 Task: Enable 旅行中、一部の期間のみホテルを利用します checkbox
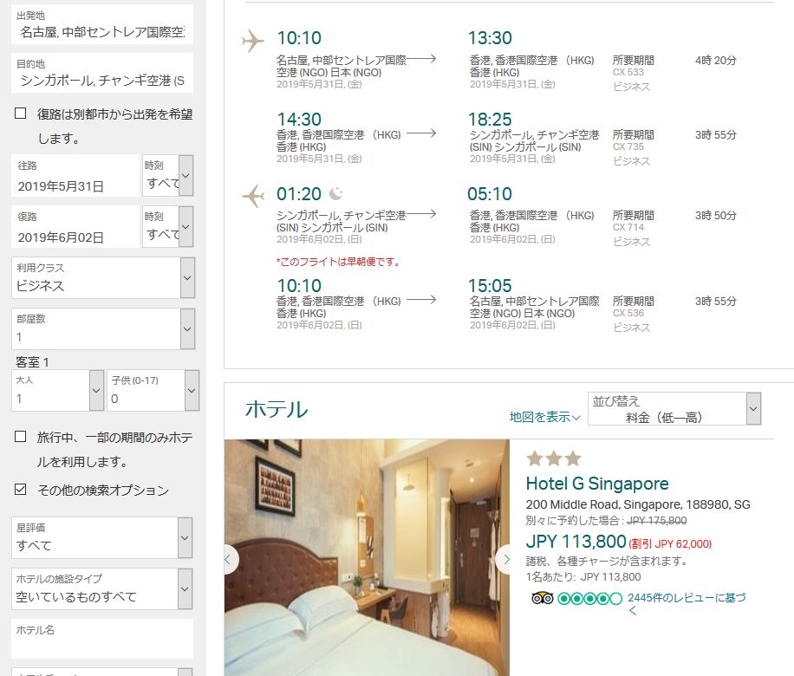click(20, 436)
